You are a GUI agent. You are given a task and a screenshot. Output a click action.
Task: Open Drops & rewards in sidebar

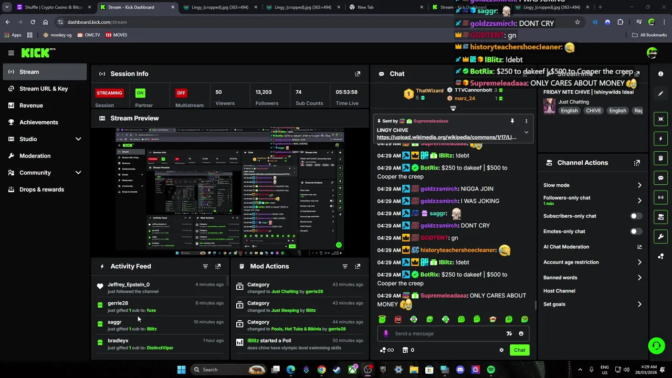point(45,190)
